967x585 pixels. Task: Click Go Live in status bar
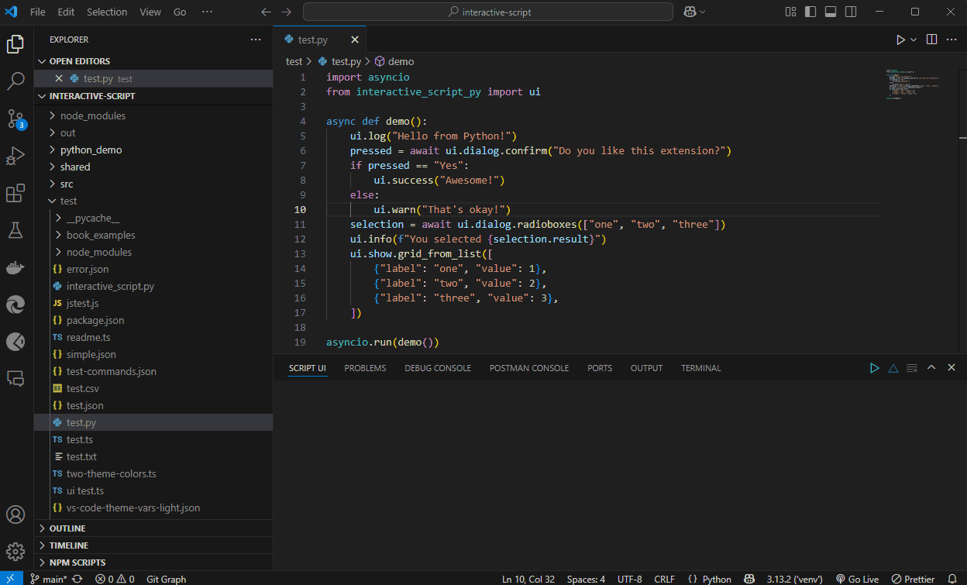click(857, 579)
